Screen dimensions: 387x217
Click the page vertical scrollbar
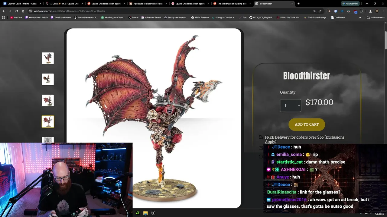coord(385,40)
